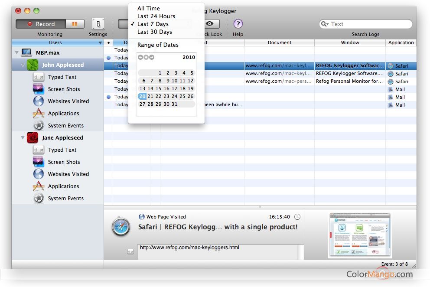Open the web page screenshot thumbnail
430x287 pixels.
(x=360, y=235)
